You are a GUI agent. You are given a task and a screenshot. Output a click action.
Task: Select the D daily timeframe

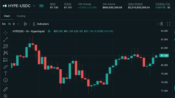14,24
